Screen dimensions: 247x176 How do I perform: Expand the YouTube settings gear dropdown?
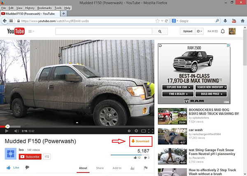199,31
